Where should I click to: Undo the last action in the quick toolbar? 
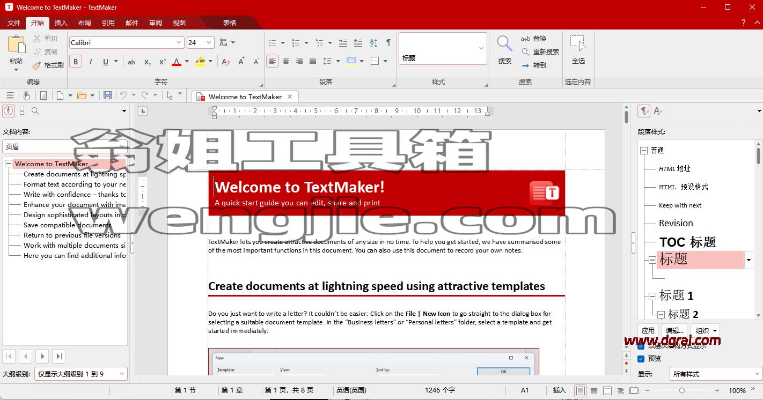[x=123, y=95]
